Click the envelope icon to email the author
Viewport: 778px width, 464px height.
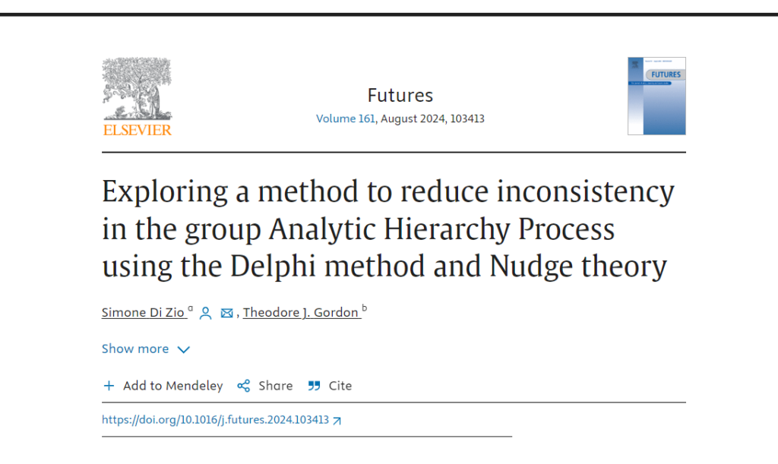pyautogui.click(x=226, y=312)
